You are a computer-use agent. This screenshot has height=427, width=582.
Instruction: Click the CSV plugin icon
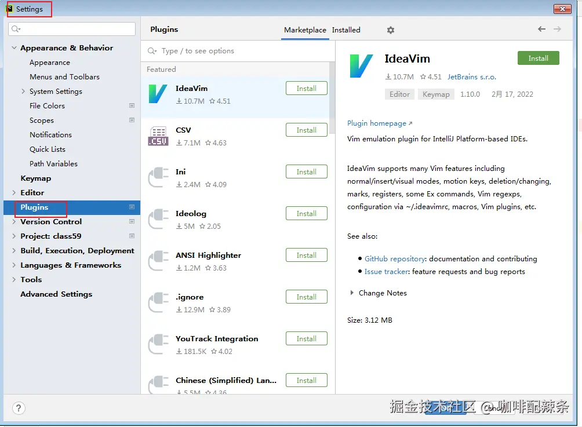tap(158, 136)
